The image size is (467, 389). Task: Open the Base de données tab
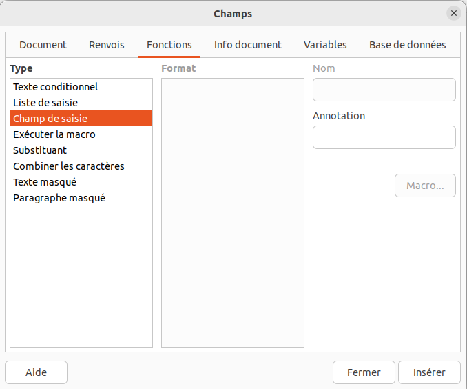point(407,45)
